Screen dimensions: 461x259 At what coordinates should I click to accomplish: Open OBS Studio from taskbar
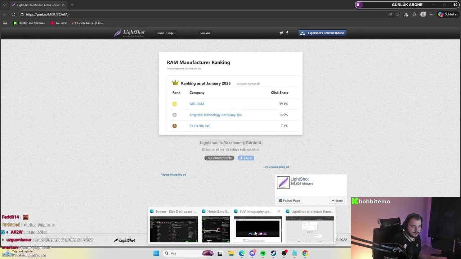pyautogui.click(x=284, y=253)
